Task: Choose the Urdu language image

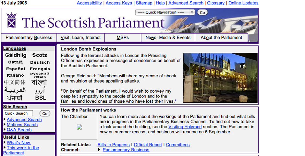Action: 40,91
